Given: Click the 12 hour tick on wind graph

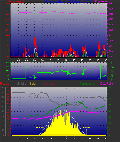Looking at the screenshot, I should [58, 60].
